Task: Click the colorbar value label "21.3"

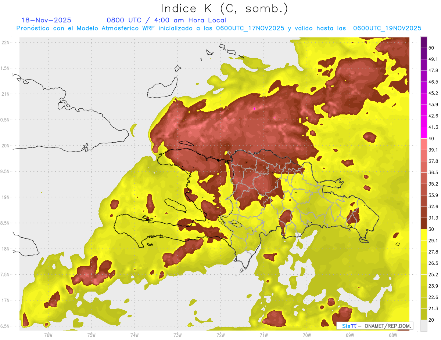Action: coord(433,308)
